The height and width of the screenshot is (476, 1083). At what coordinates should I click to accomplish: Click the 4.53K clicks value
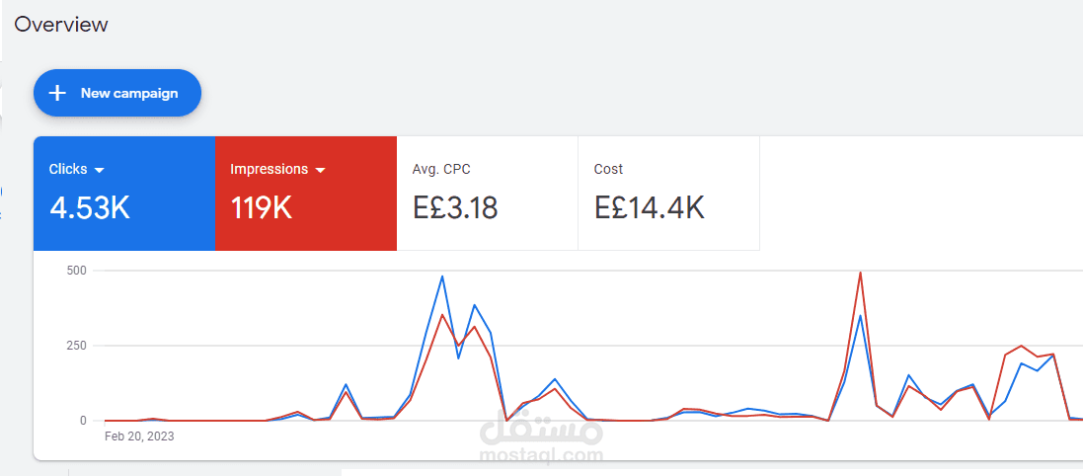pos(90,208)
